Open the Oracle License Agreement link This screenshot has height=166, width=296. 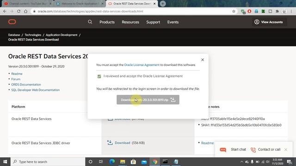pyautogui.click(x=142, y=65)
